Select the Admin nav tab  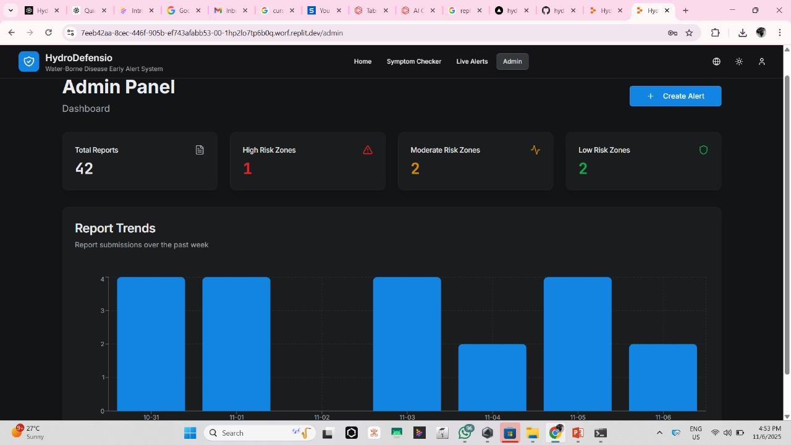[x=512, y=62]
